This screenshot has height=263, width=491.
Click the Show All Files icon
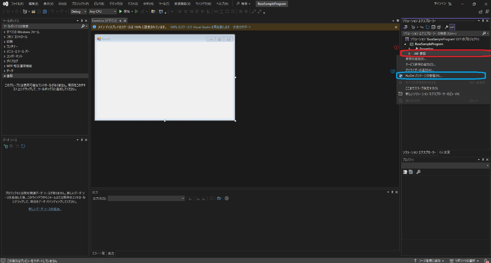[439, 27]
